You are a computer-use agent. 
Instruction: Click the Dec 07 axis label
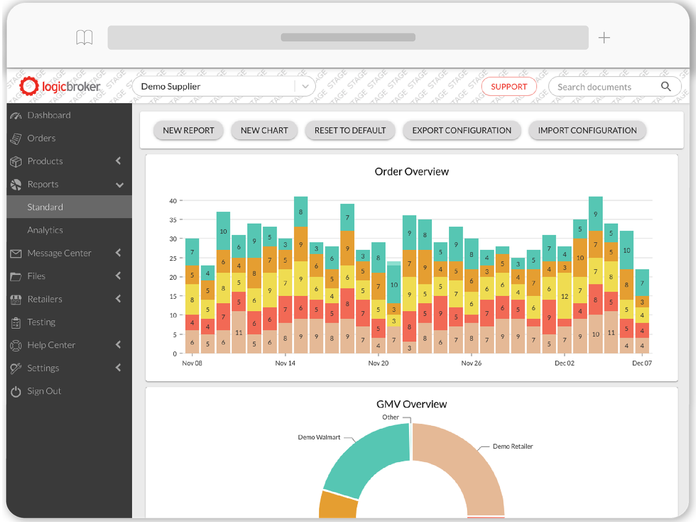(x=642, y=363)
